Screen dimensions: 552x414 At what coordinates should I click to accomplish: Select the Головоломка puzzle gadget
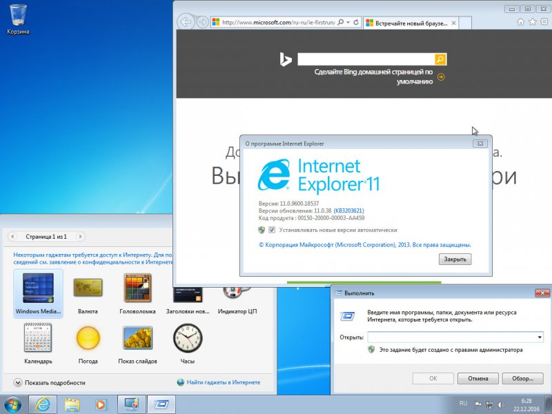pyautogui.click(x=137, y=294)
